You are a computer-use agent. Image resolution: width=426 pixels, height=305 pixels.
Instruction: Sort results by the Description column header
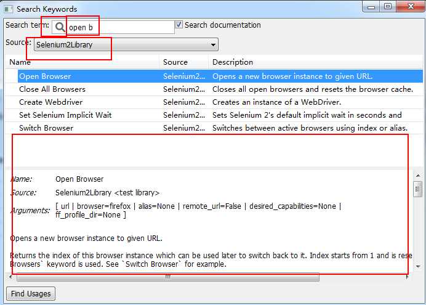pos(315,62)
